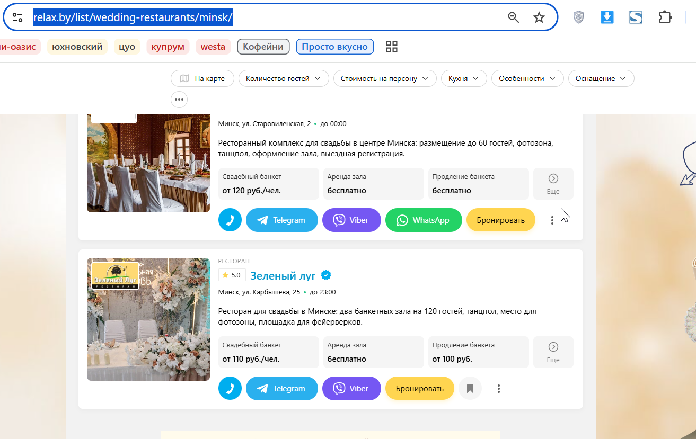
Task: Expand more prices with Еще for Зеленый луг
Action: click(x=553, y=352)
